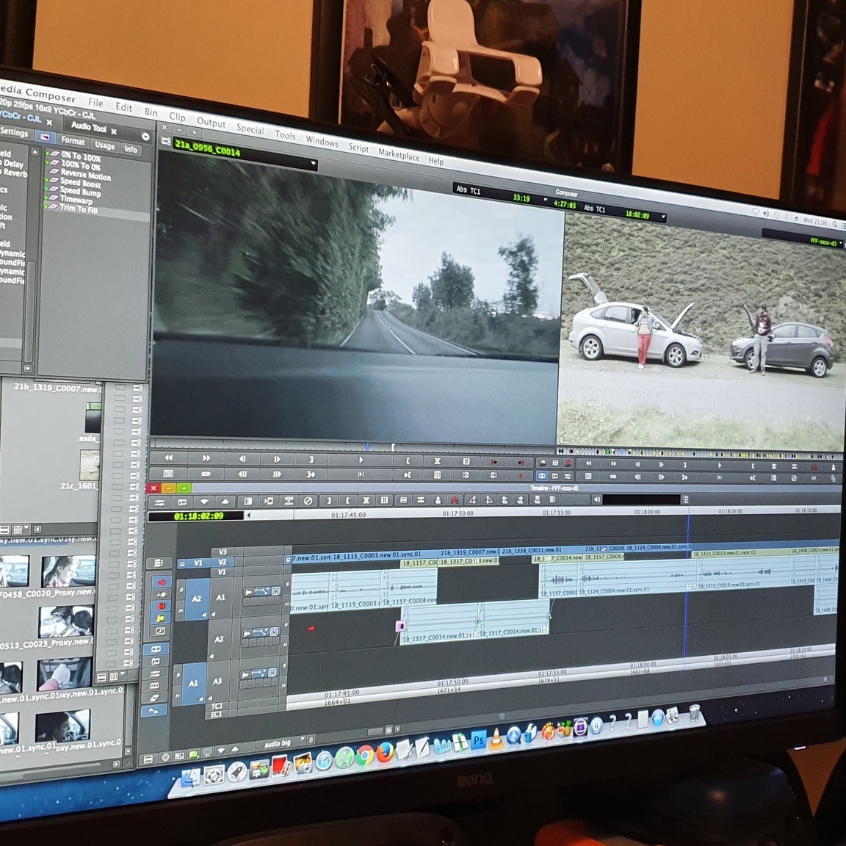846x846 pixels.
Task: Open Google Chrome from the dock
Action: pyautogui.click(x=365, y=756)
